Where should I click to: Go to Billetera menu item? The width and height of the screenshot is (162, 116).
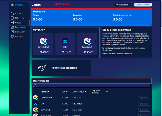(19, 18)
